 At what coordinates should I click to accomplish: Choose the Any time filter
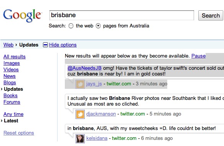(13, 114)
